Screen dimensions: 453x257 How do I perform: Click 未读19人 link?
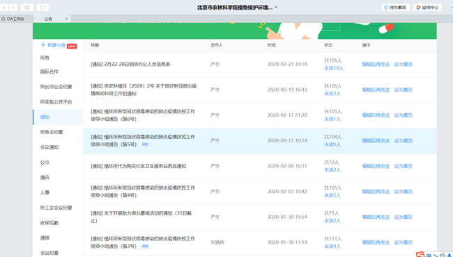[x=334, y=68]
